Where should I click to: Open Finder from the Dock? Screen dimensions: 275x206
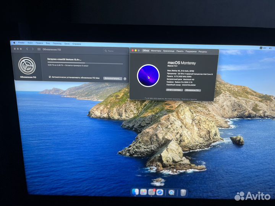point(135,192)
